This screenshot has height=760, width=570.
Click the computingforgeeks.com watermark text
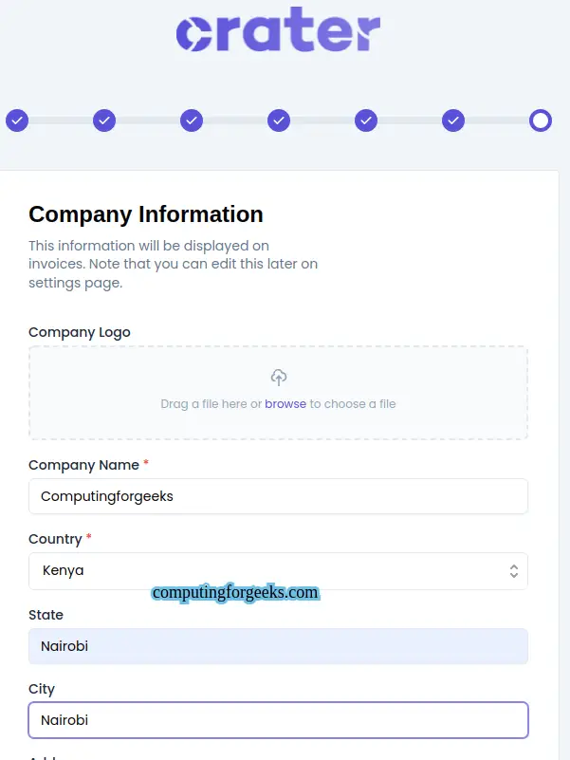click(x=235, y=593)
